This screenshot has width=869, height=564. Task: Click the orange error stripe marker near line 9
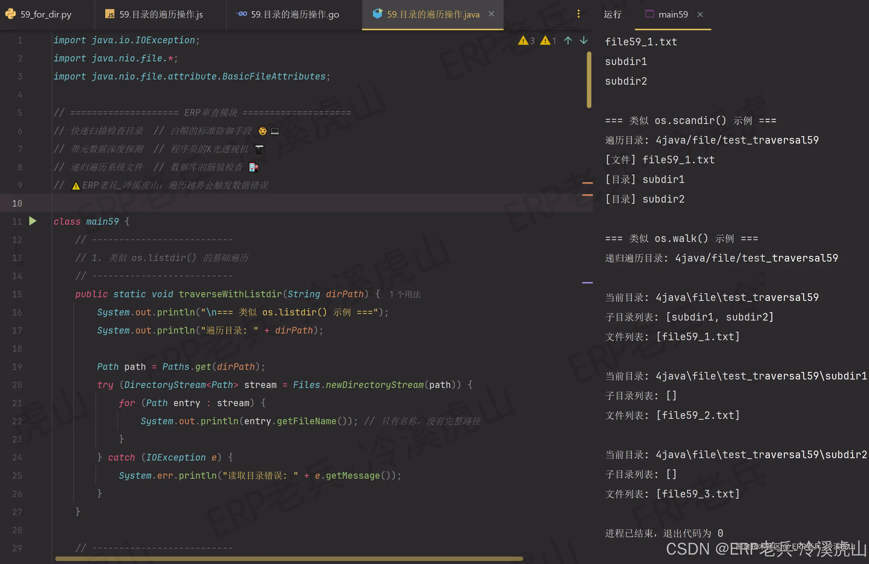click(x=587, y=183)
